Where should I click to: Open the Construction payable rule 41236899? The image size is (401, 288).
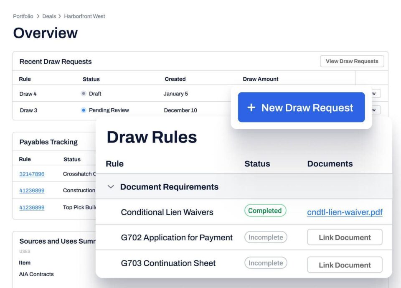(31, 190)
